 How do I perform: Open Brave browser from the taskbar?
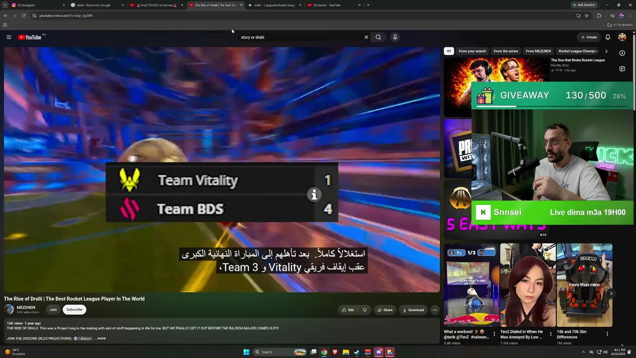[335, 352]
